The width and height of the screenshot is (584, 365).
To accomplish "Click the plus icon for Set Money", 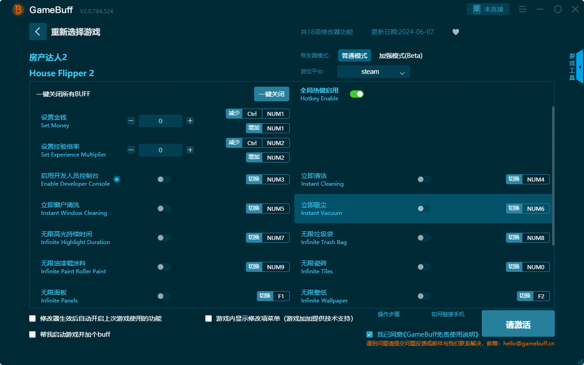I will pos(190,121).
